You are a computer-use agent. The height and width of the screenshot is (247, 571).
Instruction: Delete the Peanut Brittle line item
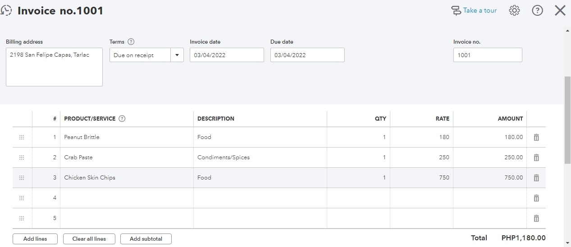[536, 137]
